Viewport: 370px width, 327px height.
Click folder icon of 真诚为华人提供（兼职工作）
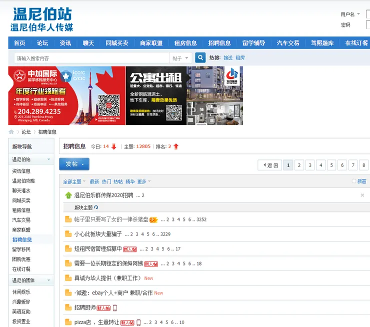[68, 278]
